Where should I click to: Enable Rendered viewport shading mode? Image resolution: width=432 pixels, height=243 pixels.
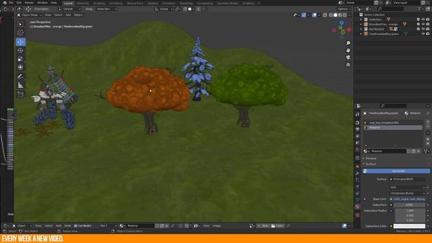[345, 15]
